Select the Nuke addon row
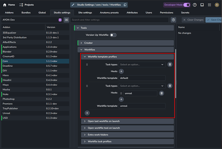The image size is (222, 149). coord(35,94)
